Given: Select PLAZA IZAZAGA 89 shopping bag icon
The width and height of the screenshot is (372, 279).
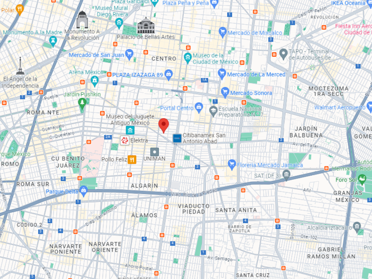Looking at the screenshot, I should tap(168, 75).
